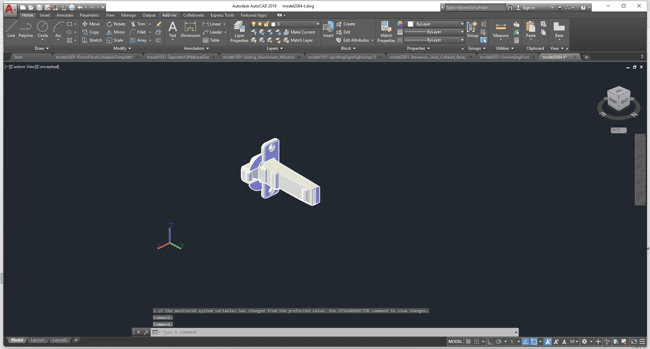650x349 pixels.
Task: Toggle ortho mode in status bar
Action: (x=490, y=342)
